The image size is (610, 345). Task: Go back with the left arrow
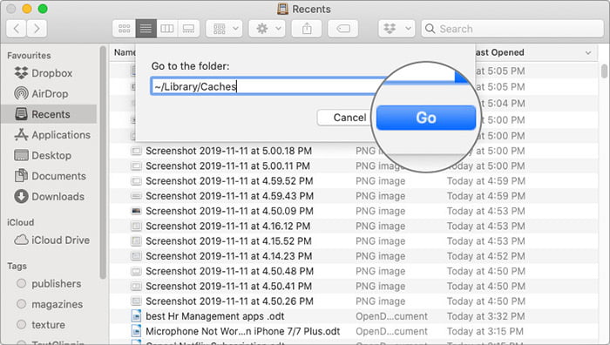(17, 29)
